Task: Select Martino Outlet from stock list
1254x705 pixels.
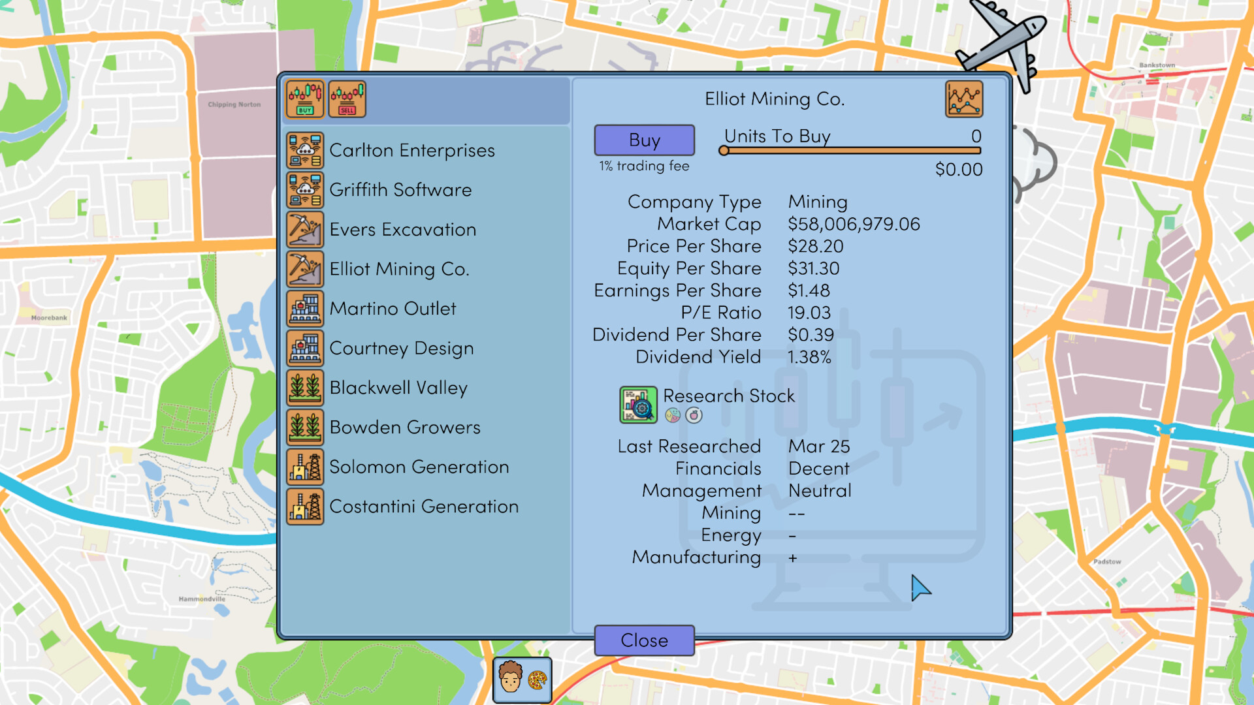Action: coord(391,307)
